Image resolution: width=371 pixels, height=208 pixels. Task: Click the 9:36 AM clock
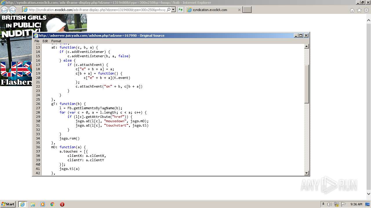(356, 204)
